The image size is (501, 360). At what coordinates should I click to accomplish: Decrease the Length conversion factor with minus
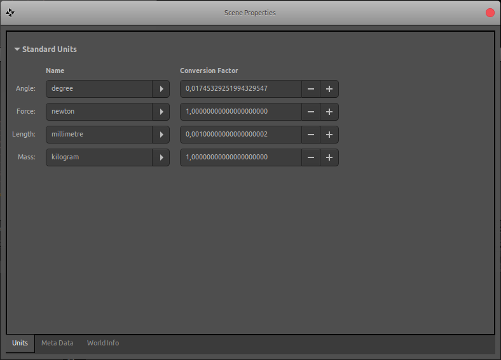(x=311, y=135)
